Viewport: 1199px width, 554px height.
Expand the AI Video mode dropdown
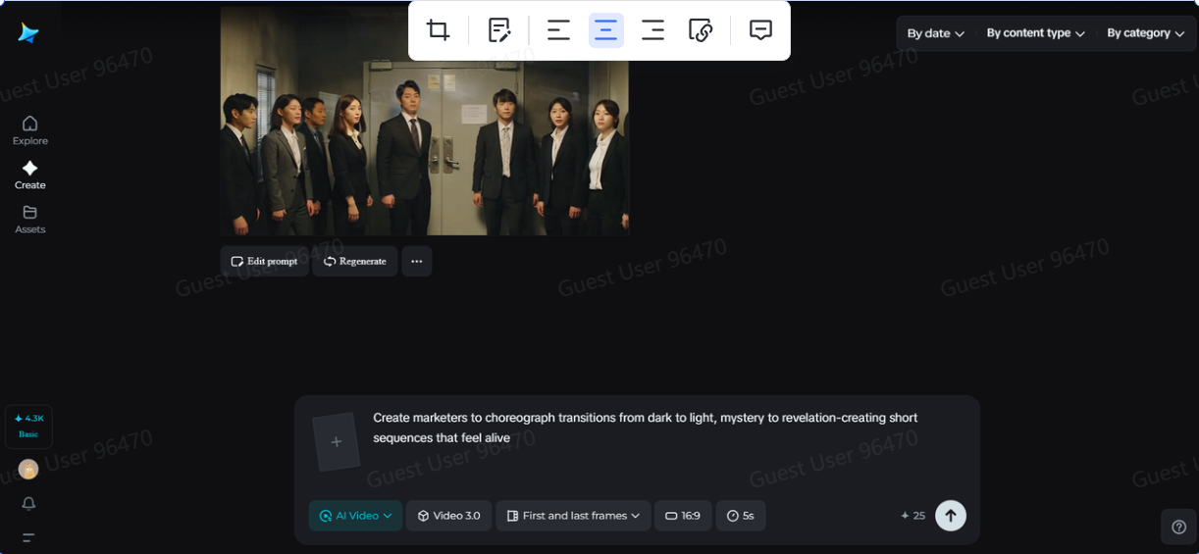(x=355, y=516)
